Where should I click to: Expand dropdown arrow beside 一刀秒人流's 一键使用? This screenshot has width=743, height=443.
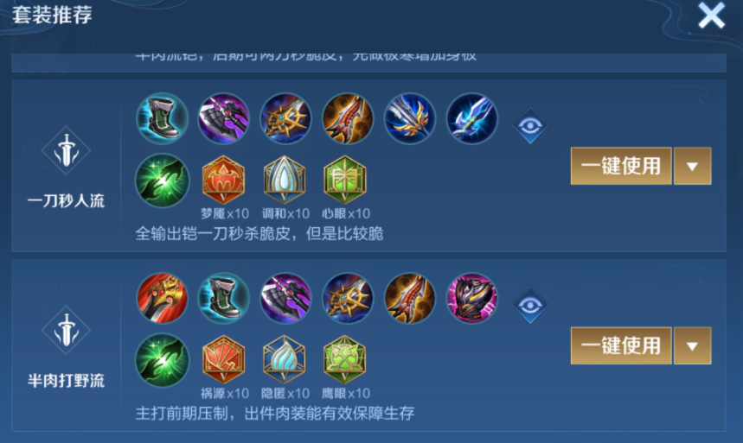(x=692, y=166)
